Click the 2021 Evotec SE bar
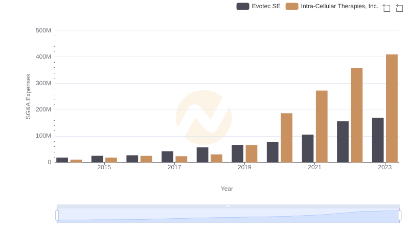The width and height of the screenshot is (409, 235). [x=308, y=148]
